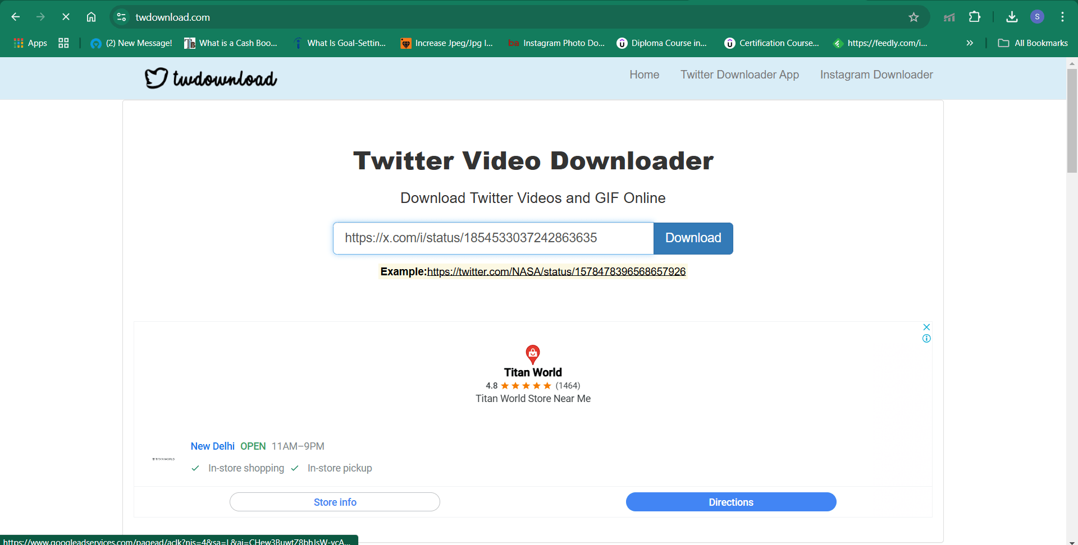Click the Titan World small logo thumbnail
1078x545 pixels.
163,459
